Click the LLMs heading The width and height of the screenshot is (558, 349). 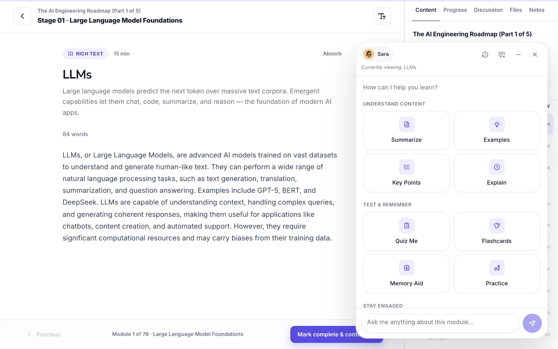(x=77, y=74)
